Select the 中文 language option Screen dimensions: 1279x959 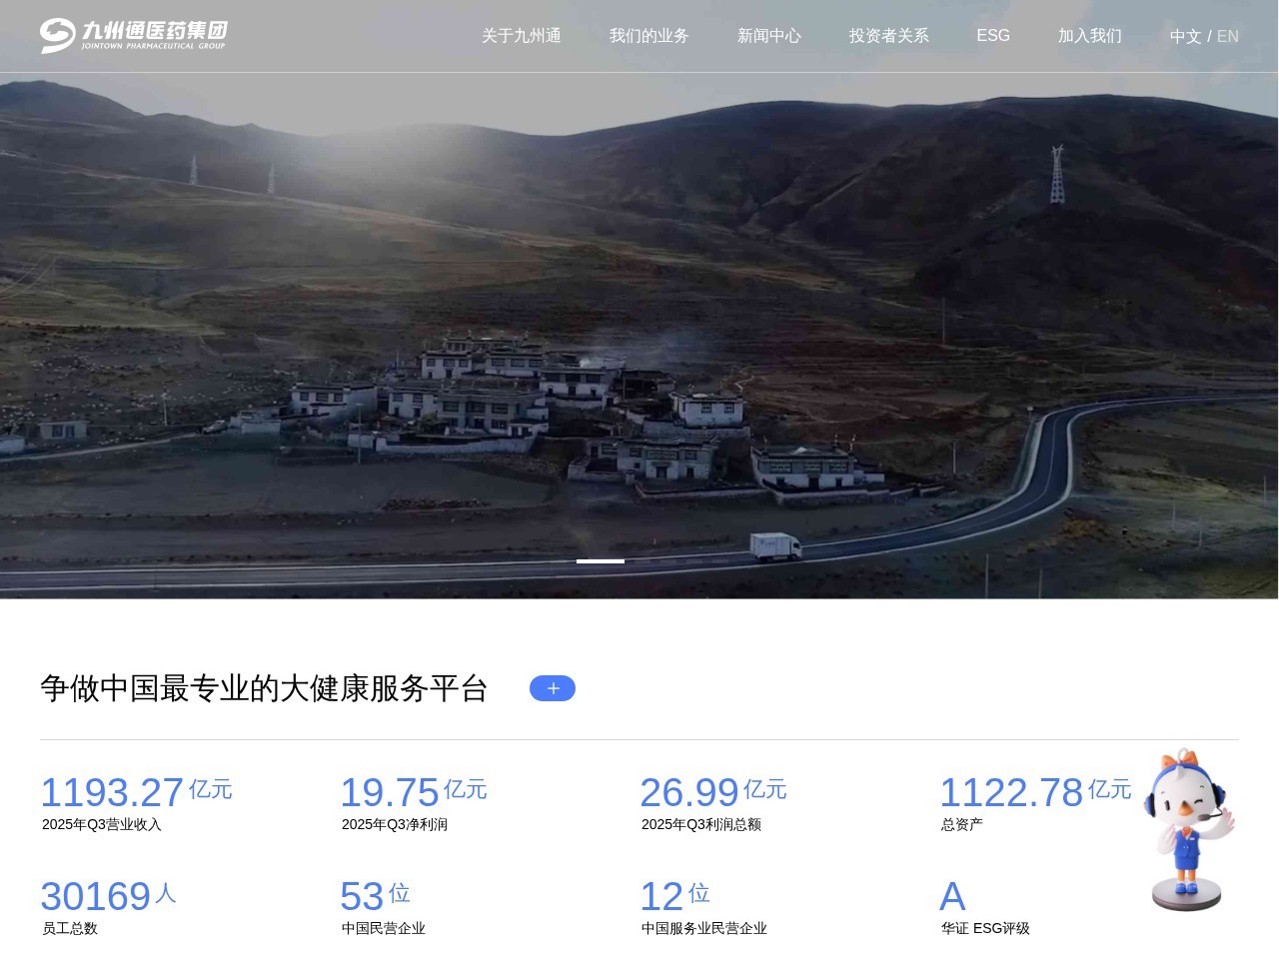tap(1185, 37)
